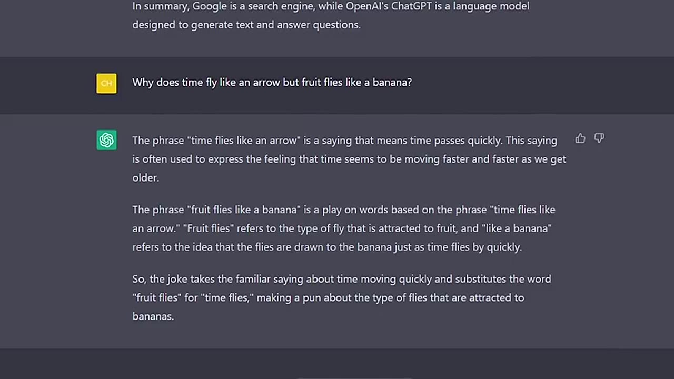The height and width of the screenshot is (379, 674).
Task: Click the user question about time flying
Action: tap(272, 83)
